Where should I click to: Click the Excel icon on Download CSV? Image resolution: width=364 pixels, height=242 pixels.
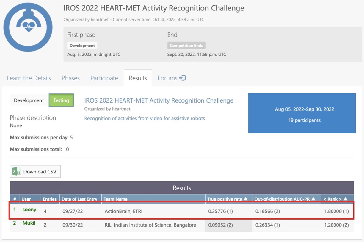(x=16, y=171)
